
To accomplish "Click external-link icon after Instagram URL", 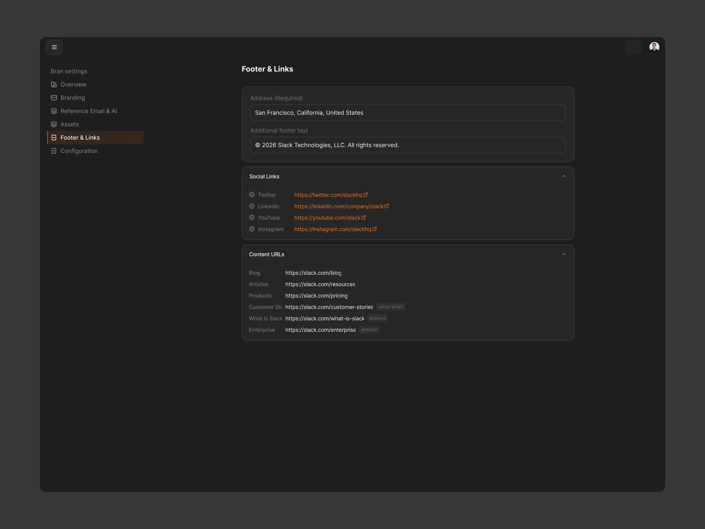I will click(374, 229).
